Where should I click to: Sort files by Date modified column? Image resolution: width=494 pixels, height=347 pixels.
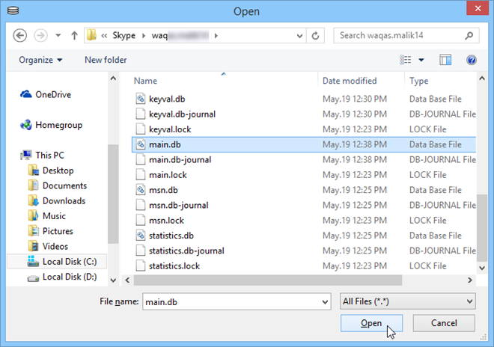(x=350, y=81)
